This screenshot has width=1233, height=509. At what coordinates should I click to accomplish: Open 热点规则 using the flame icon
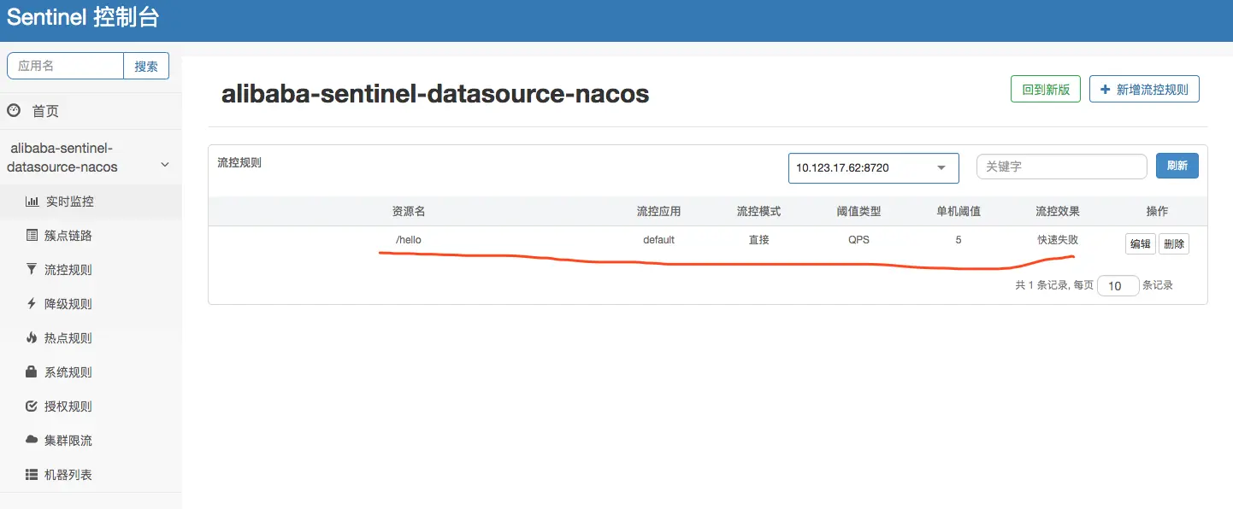click(30, 337)
